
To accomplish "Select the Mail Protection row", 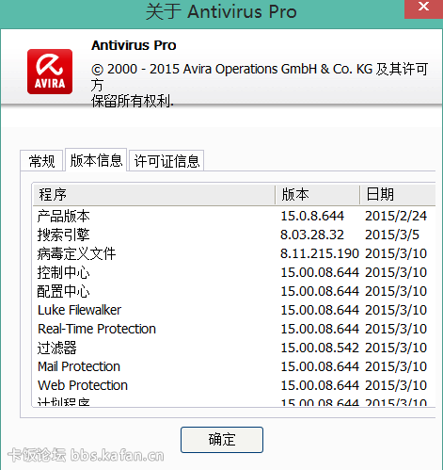I will (x=234, y=366).
